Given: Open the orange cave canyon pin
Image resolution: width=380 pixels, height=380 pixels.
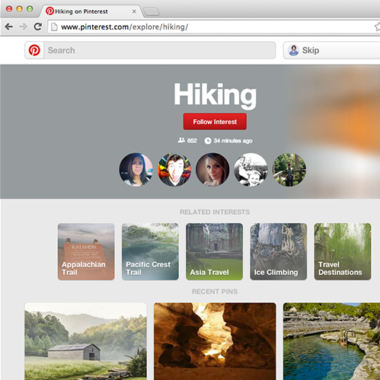Looking at the screenshot, I should point(215,341).
